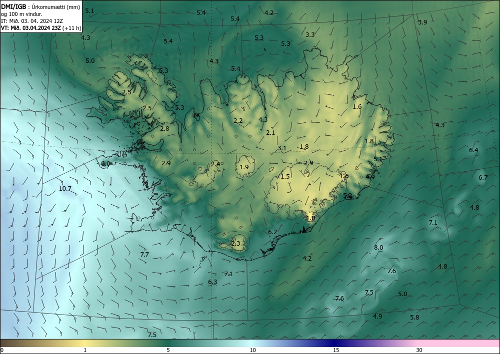This screenshot has height=354, width=500.
Task: Click the 'IT: Mið. 03. 04. 2024 12Z' line
Action: pos(32,21)
